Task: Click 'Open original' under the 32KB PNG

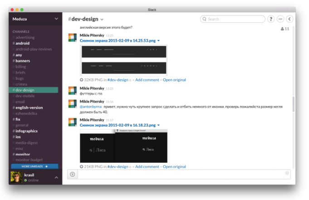Action: 174,80
